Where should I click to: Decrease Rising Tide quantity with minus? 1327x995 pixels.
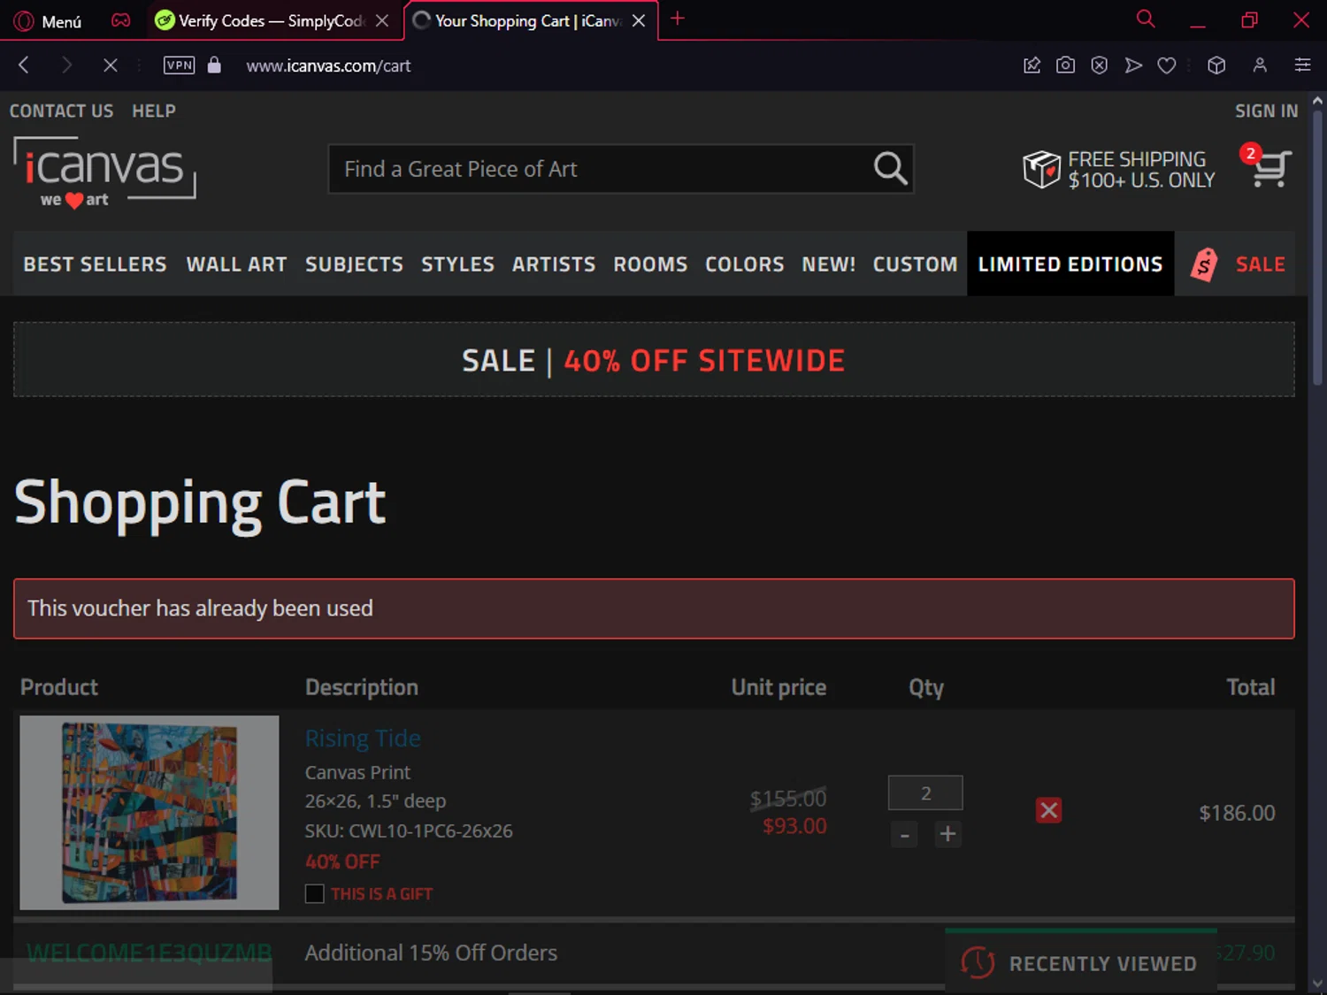(904, 834)
